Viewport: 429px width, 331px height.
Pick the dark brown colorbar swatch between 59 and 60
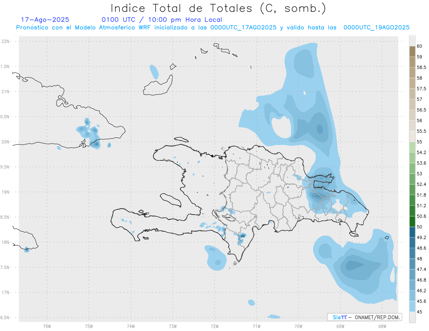coord(412,51)
